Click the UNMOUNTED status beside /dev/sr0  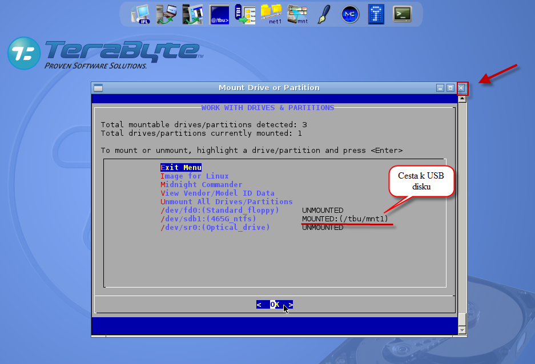coord(323,227)
